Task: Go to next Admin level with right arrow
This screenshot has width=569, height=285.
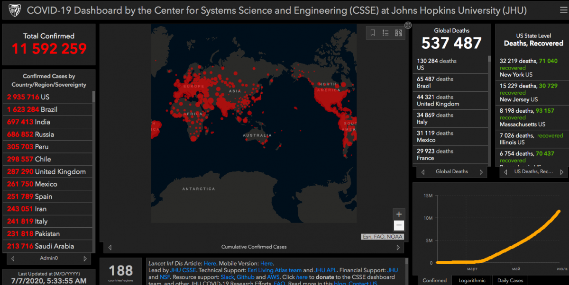Action: [85, 258]
